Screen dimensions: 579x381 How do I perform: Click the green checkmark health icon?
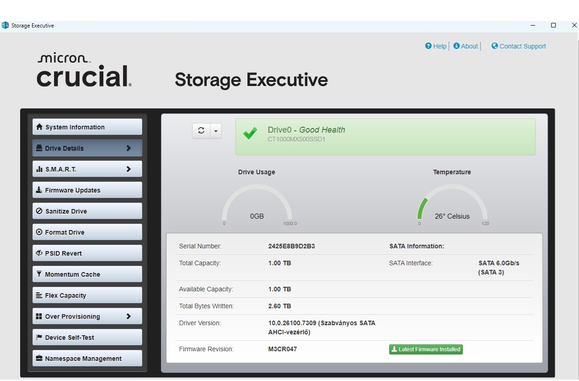point(250,134)
